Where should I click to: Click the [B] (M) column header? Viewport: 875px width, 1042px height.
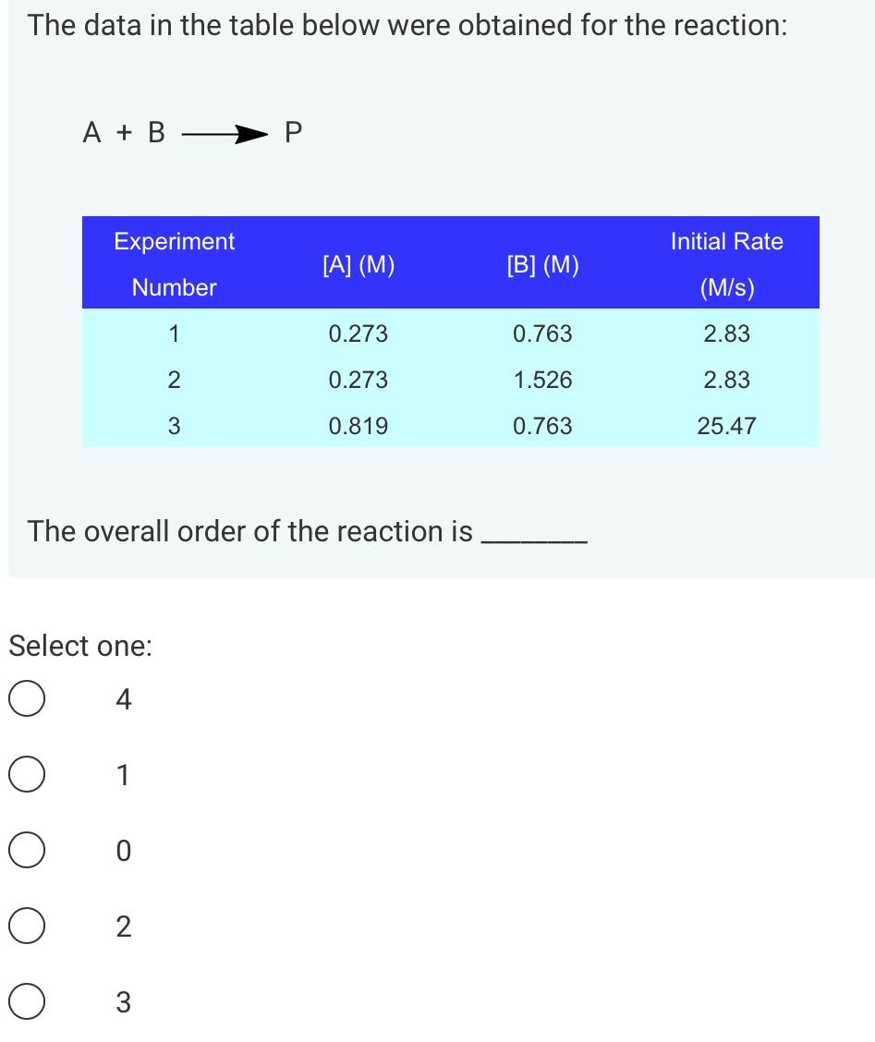pyautogui.click(x=542, y=265)
